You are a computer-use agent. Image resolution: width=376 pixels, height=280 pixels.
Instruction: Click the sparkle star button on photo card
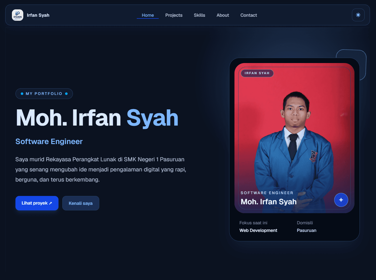(x=341, y=200)
